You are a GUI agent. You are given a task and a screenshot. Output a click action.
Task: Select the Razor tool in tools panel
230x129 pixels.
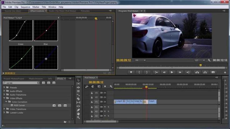tap(78, 99)
